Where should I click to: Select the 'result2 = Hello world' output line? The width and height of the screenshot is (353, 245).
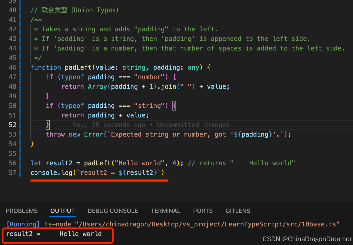click(54, 234)
